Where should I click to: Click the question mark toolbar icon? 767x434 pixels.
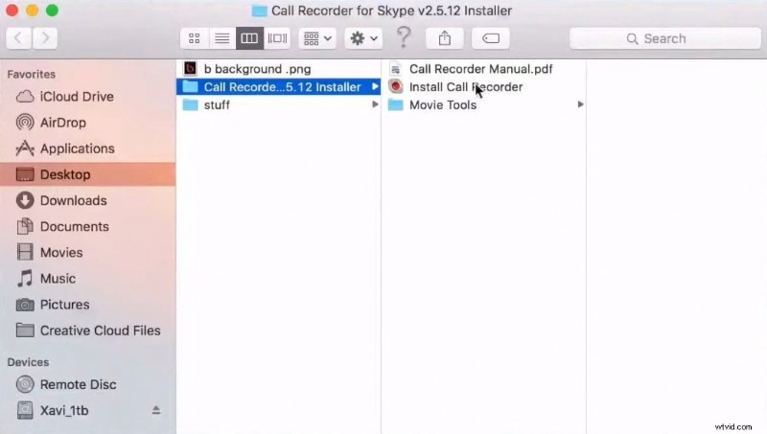point(404,37)
